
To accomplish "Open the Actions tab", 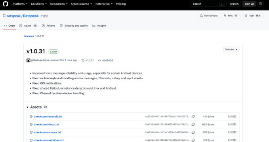I will click(x=49, y=26).
